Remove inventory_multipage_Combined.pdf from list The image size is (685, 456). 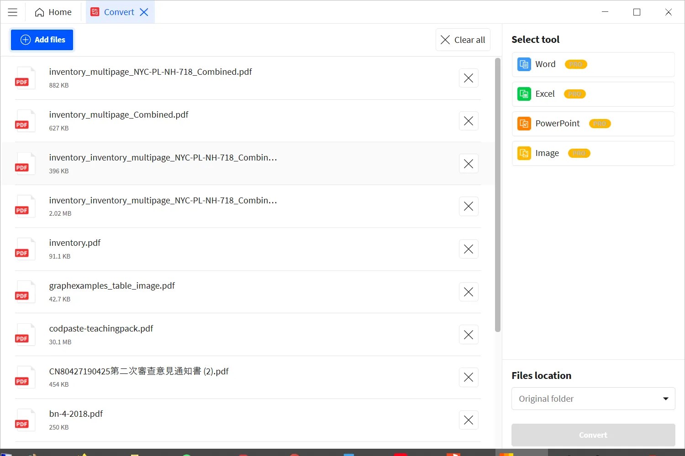(x=469, y=121)
